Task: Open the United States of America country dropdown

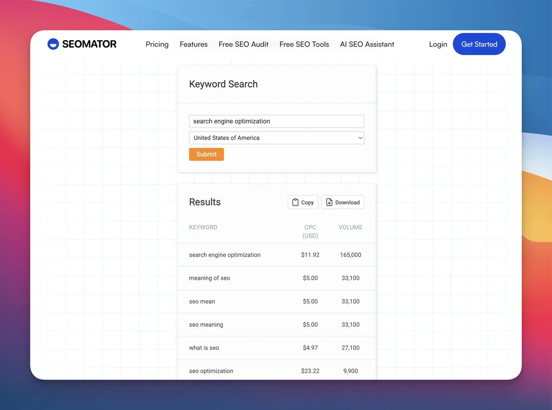Action: coord(276,138)
